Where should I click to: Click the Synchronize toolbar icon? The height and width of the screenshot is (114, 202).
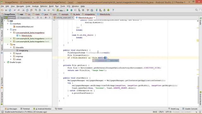[x=10, y=10]
